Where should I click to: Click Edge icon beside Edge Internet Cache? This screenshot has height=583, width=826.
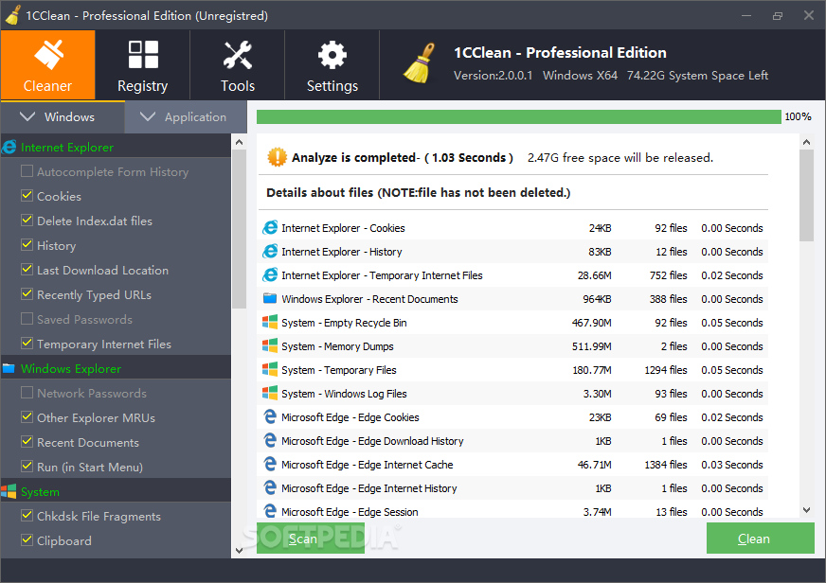[270, 464]
